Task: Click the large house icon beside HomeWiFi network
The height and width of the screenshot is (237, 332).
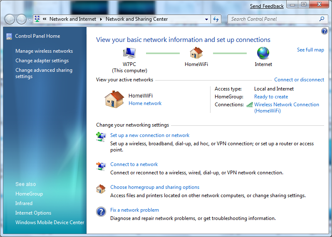Action: click(114, 99)
